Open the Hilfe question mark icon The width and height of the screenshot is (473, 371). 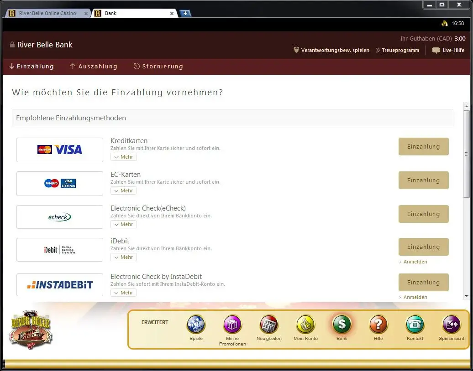click(x=378, y=325)
